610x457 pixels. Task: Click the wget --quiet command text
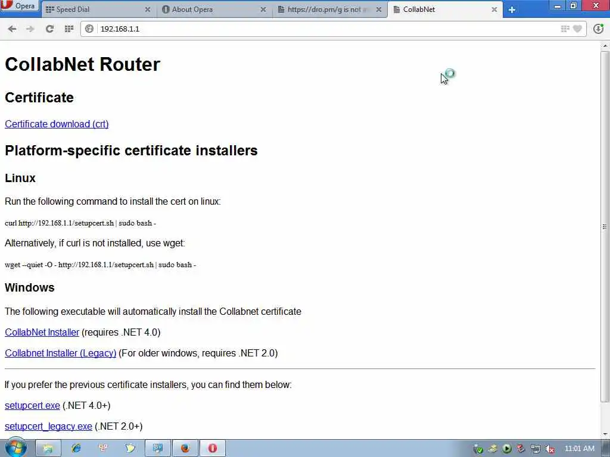(x=100, y=265)
